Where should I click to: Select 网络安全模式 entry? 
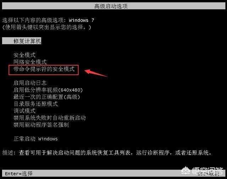click(30, 62)
